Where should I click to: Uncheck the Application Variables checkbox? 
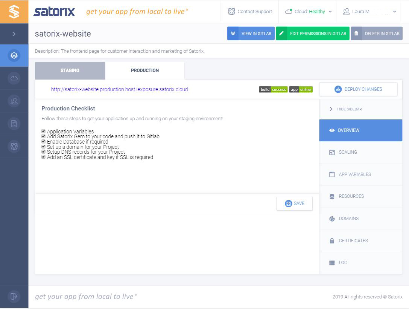click(44, 131)
